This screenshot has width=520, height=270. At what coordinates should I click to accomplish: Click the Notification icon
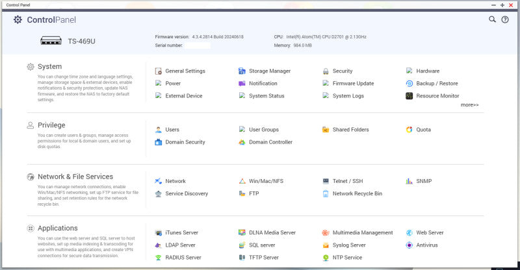click(242, 84)
